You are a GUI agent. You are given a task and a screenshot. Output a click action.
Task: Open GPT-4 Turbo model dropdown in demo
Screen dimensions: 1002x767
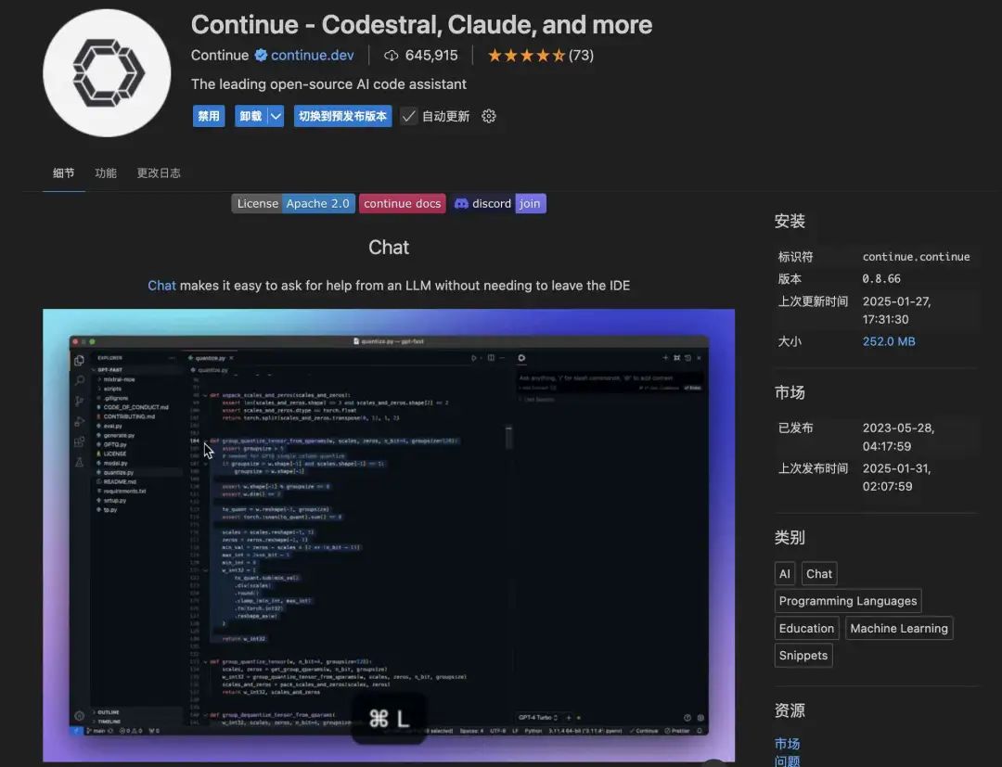538,717
